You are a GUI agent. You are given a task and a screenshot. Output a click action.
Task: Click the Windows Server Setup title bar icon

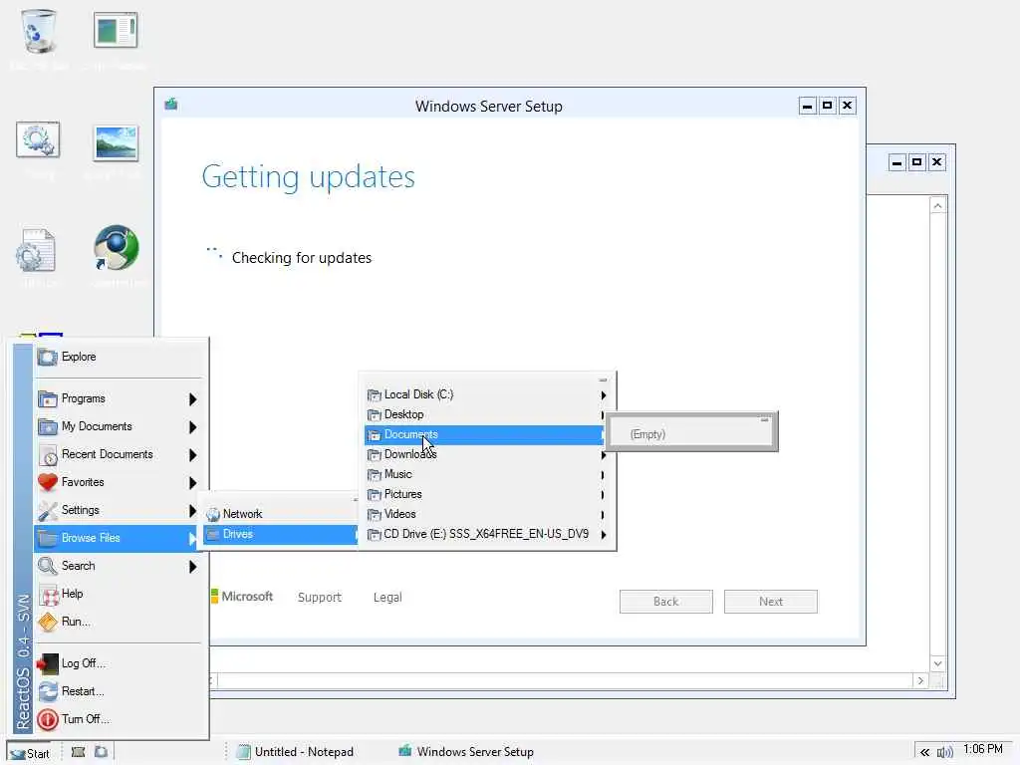[x=171, y=104]
